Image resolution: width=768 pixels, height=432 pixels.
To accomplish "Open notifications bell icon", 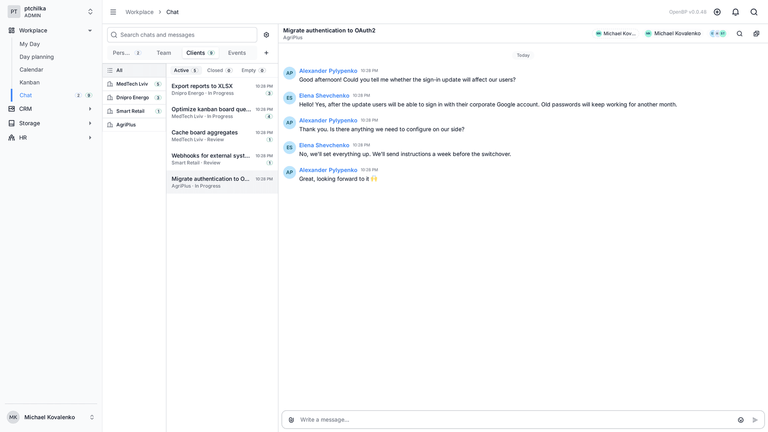I will pos(735,12).
